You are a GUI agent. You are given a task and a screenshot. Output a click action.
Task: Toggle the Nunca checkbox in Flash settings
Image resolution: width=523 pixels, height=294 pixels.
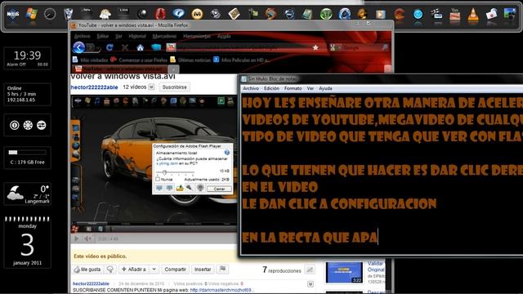(158, 180)
